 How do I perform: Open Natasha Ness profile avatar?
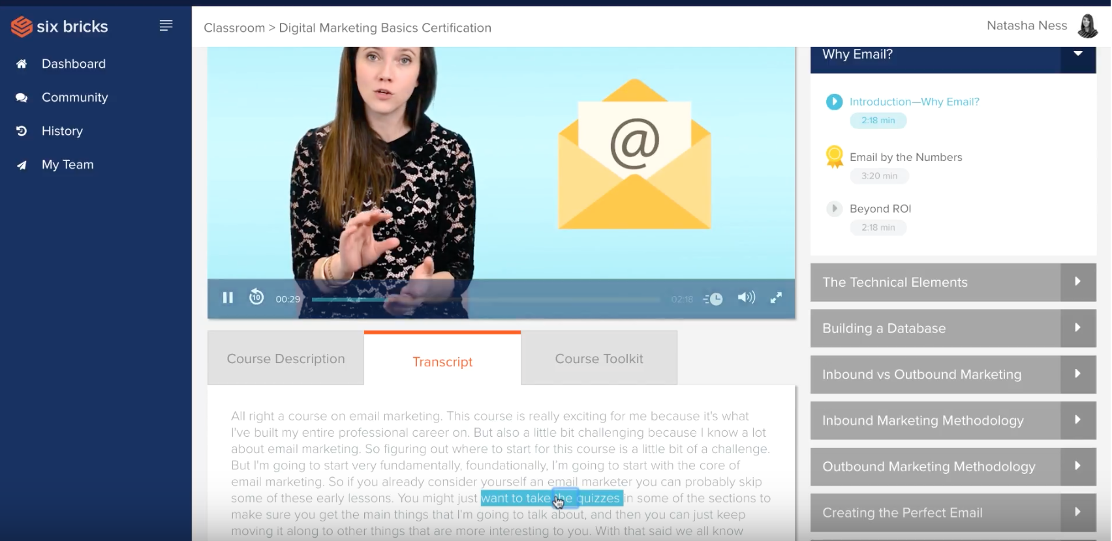point(1087,26)
